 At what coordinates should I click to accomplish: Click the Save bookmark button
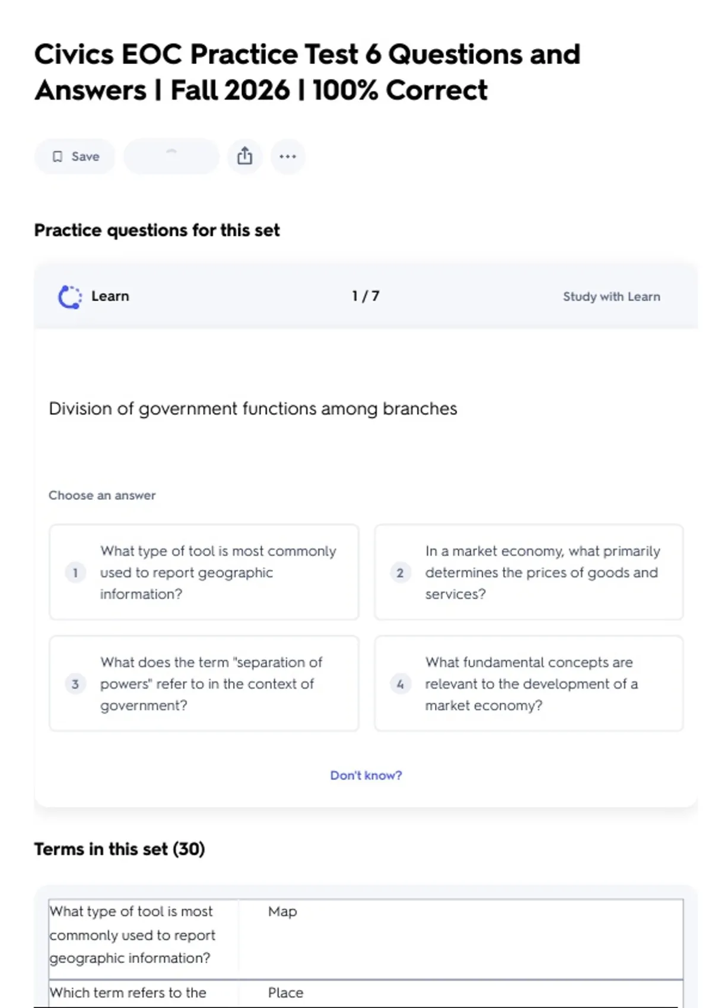point(75,157)
